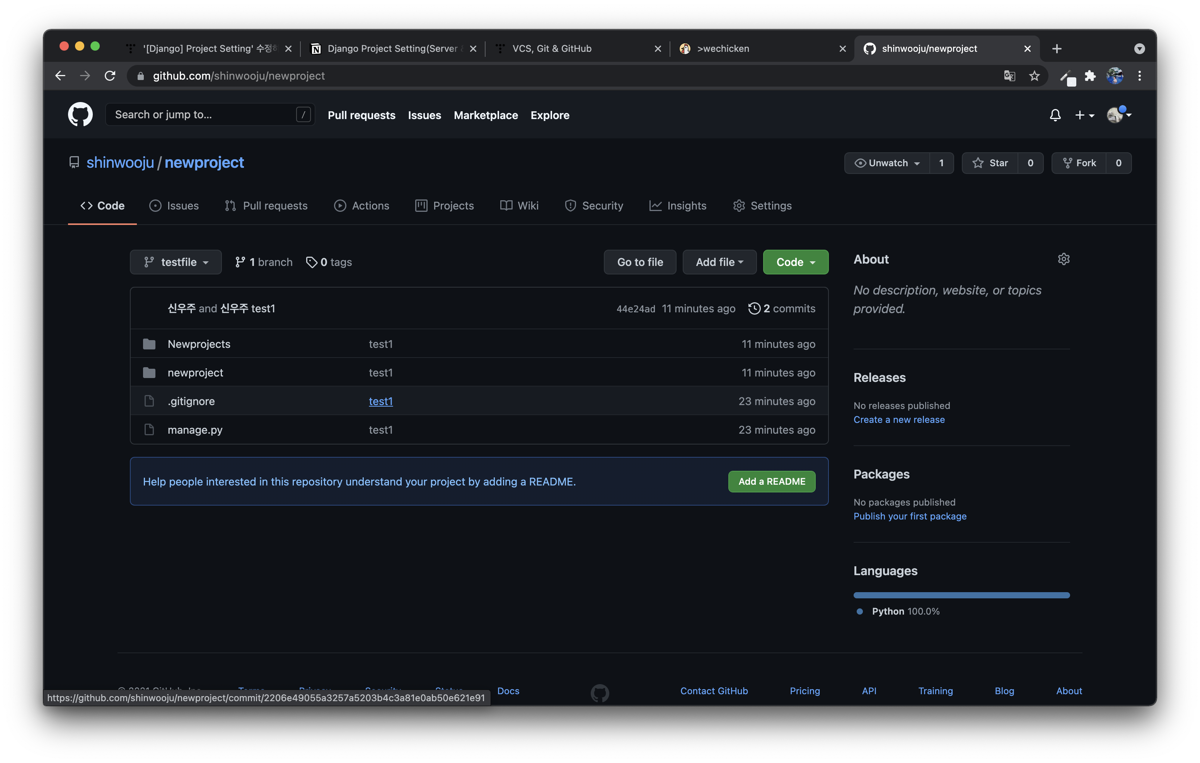The width and height of the screenshot is (1200, 763).
Task: View the 0 tags link
Action: click(x=329, y=262)
